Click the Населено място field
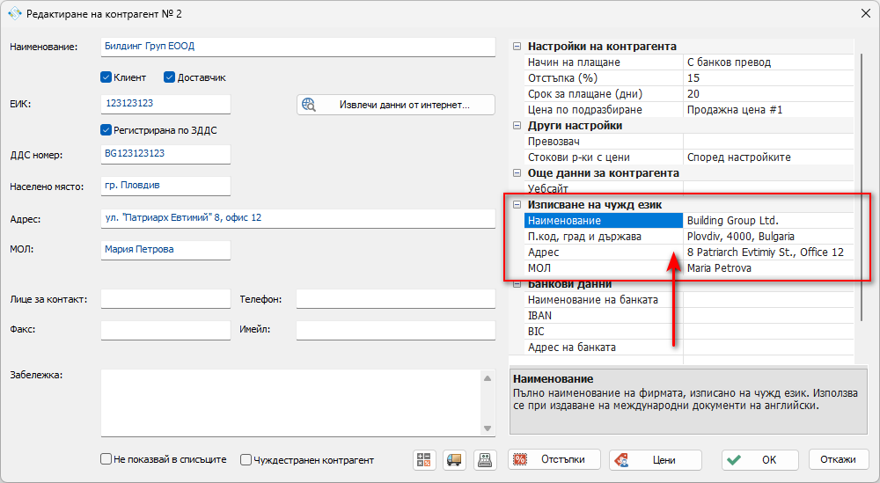880x483 pixels. pos(165,186)
